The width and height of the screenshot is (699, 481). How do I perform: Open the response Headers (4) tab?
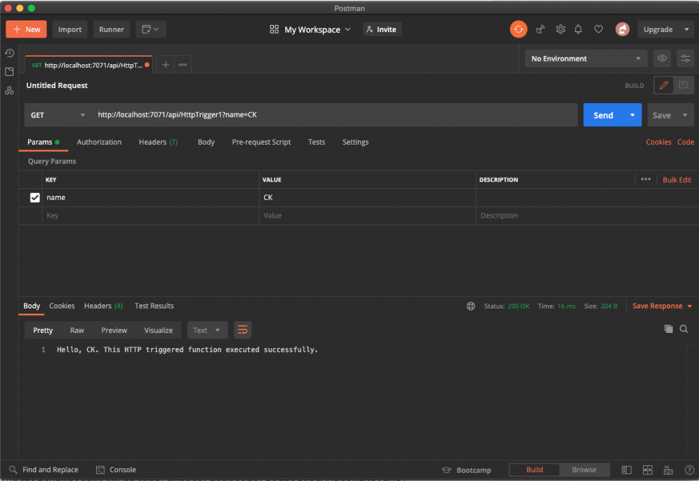tap(104, 306)
